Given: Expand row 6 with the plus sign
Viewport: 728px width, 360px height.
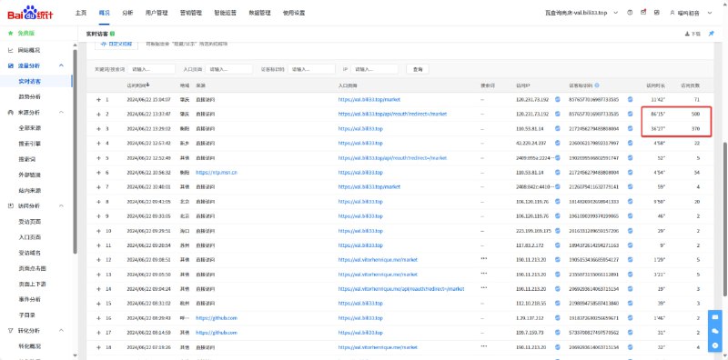Looking at the screenshot, I should point(98,172).
